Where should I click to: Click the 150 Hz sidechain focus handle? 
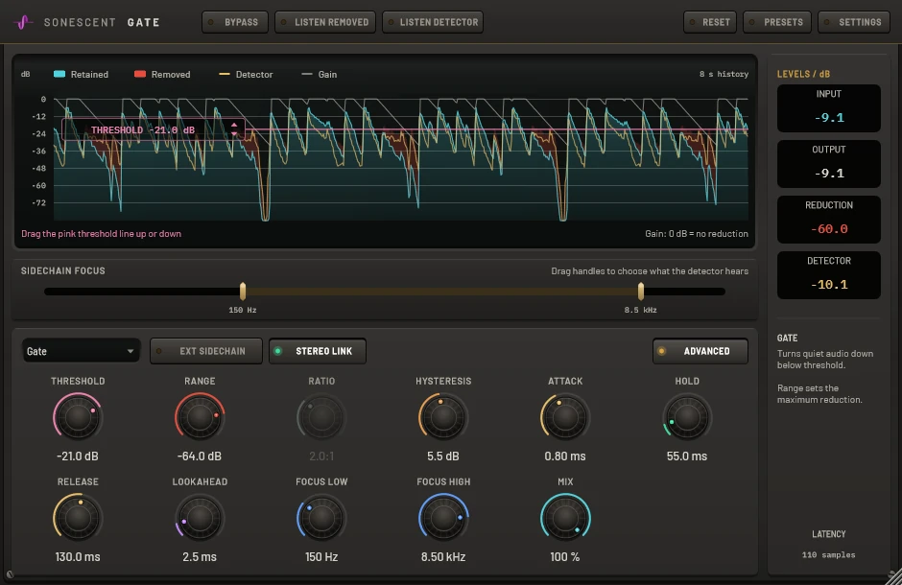[243, 292]
